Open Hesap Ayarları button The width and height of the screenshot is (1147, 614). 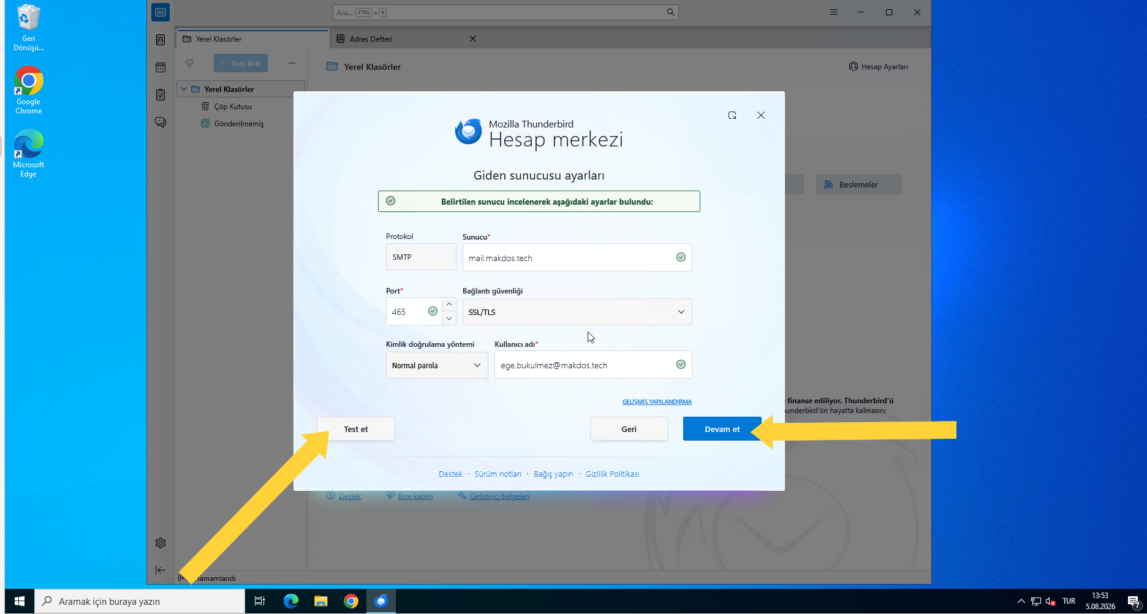tap(879, 67)
